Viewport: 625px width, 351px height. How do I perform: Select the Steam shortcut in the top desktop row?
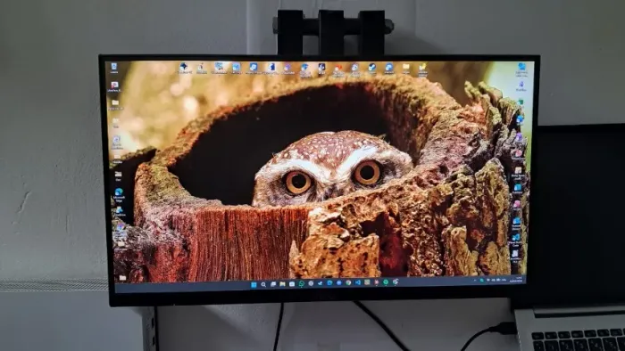372,69
